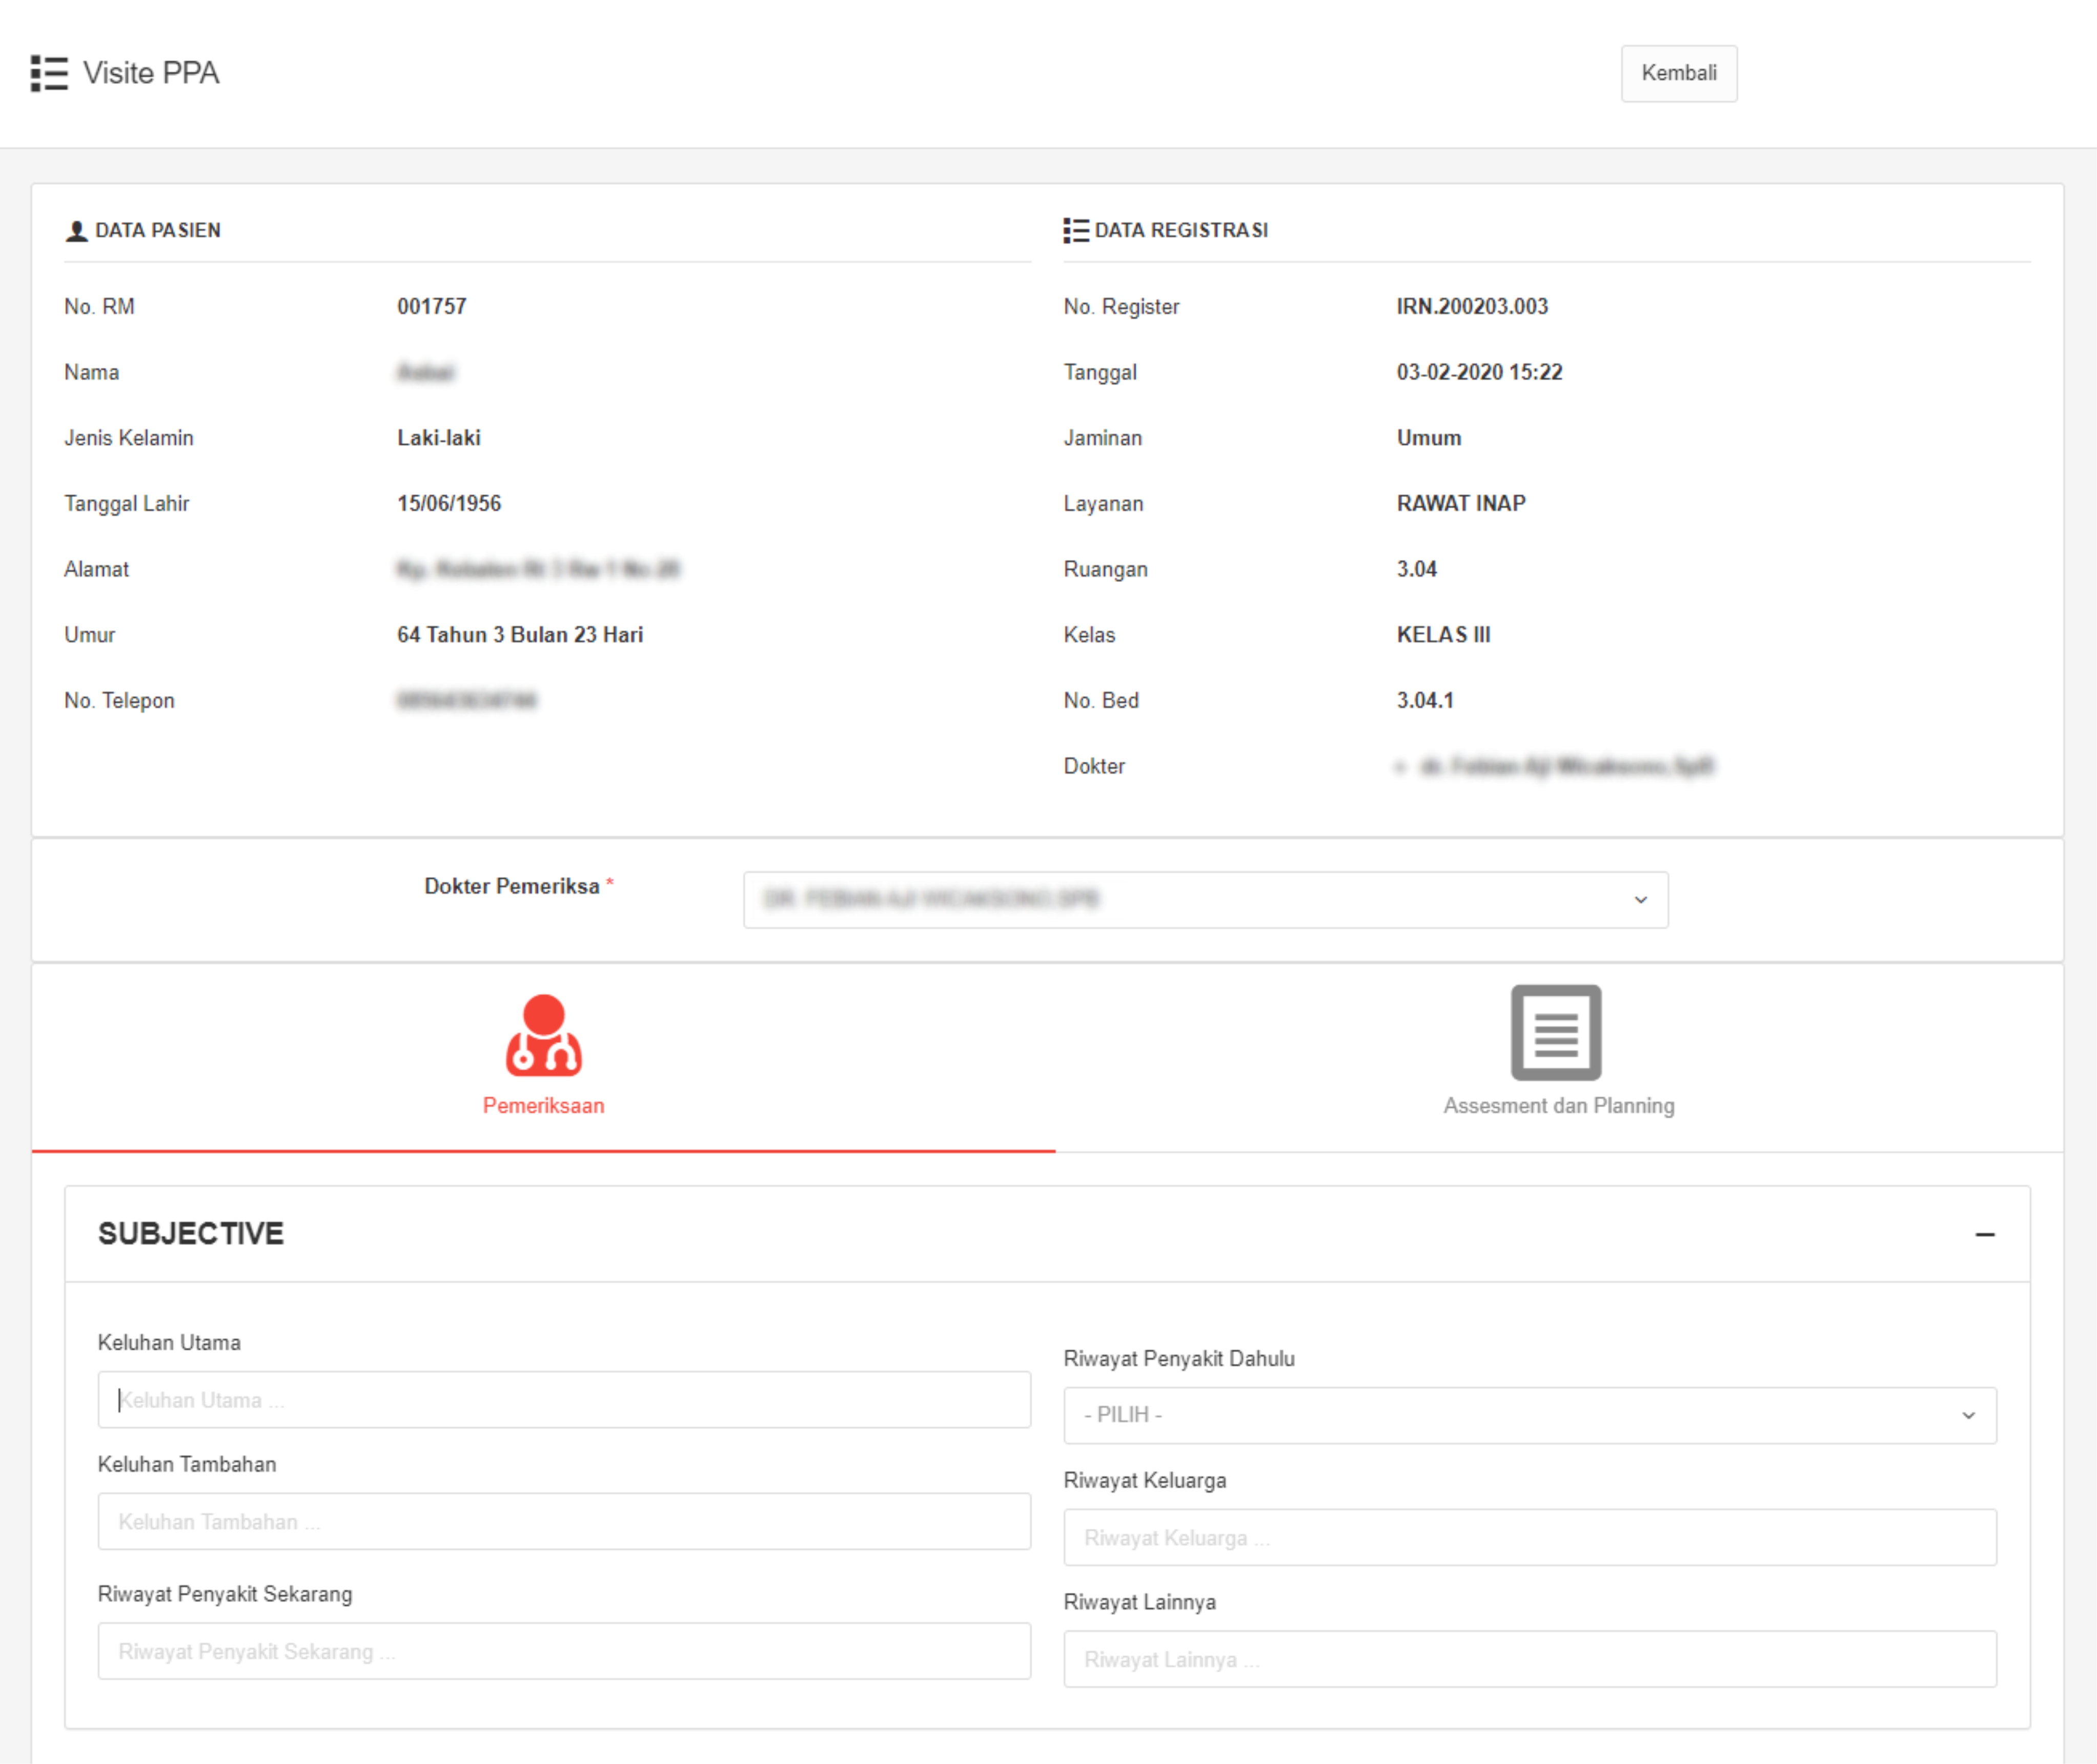
Task: Click the Assesment document icon
Action: point(1556,1033)
